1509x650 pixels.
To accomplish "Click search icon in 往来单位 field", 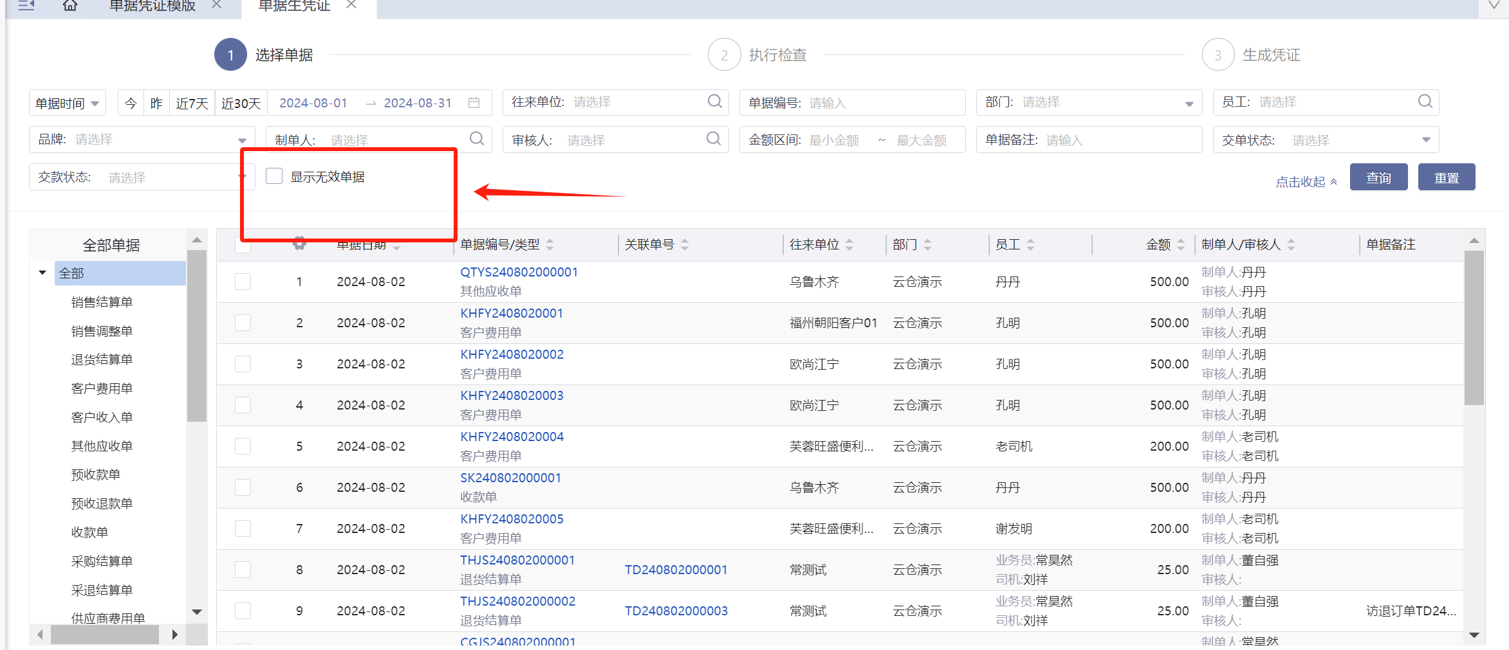I will click(x=714, y=102).
